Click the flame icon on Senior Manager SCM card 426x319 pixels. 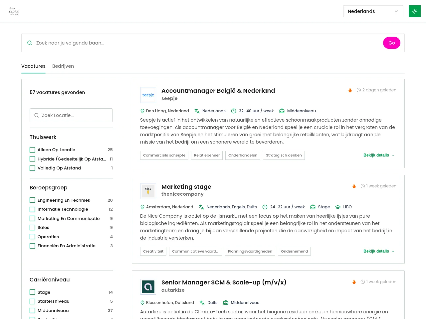[x=354, y=282]
